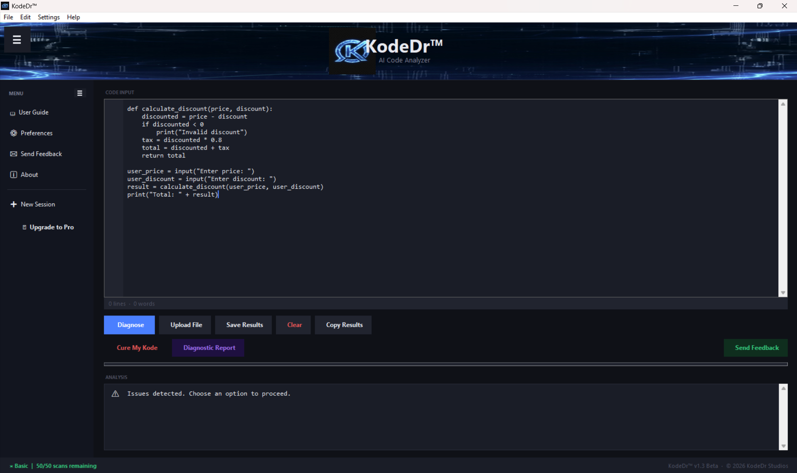Open the hamburger menu in header
The width and height of the screenshot is (797, 473).
click(x=17, y=39)
